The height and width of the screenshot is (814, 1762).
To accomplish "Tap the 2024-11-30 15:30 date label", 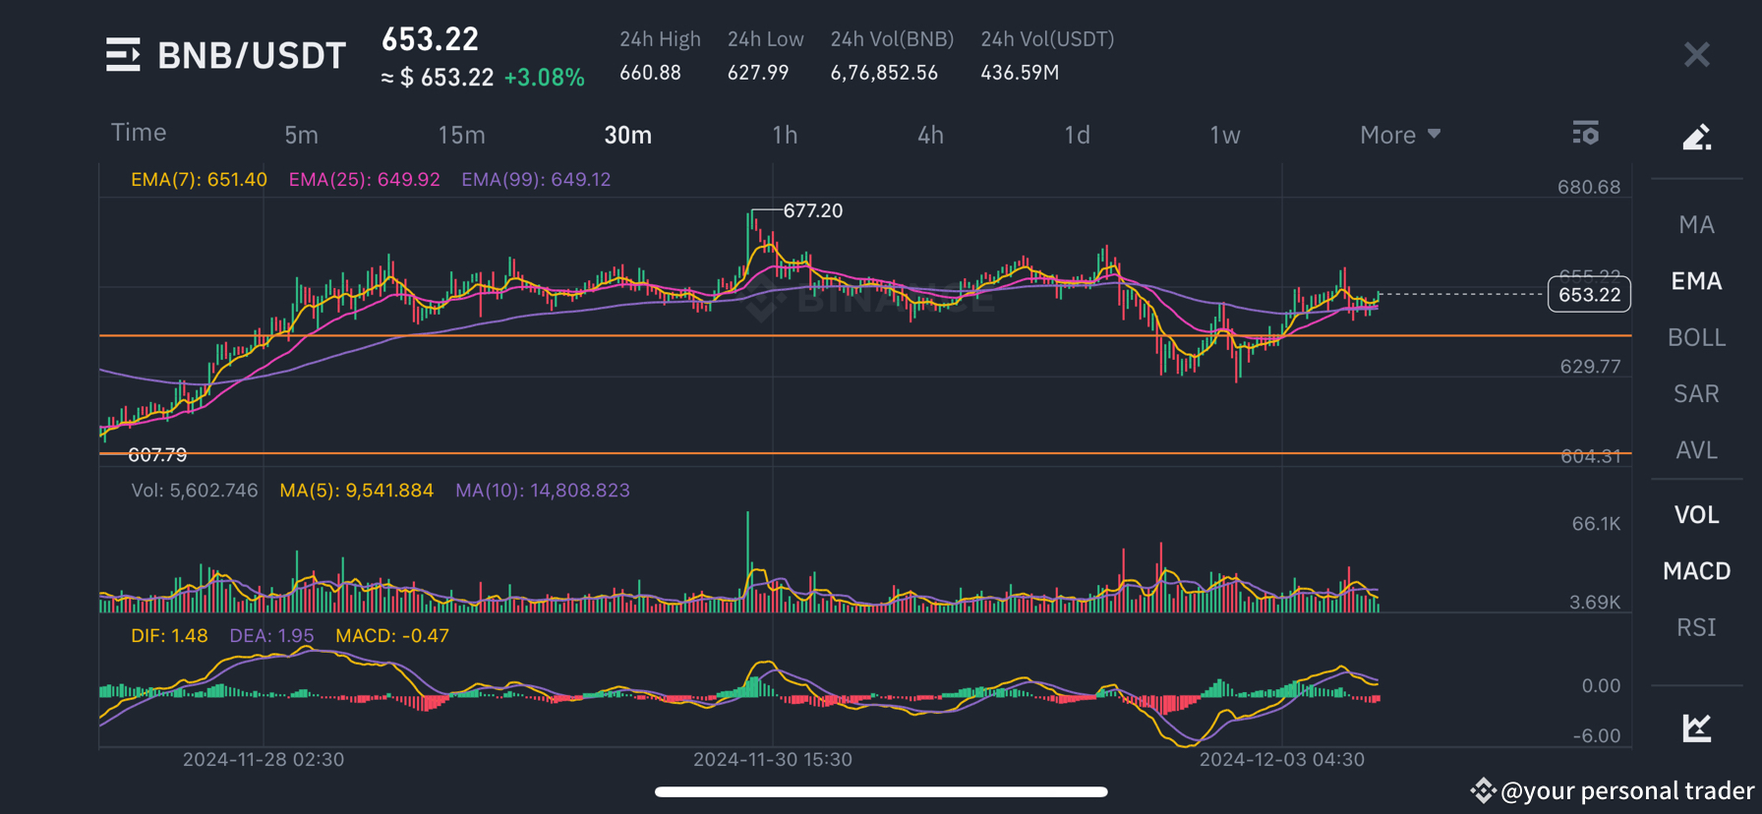I will tap(773, 760).
